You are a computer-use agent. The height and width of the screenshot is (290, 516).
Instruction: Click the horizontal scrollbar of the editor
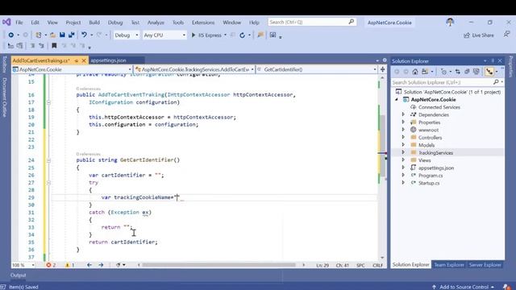click(218, 265)
